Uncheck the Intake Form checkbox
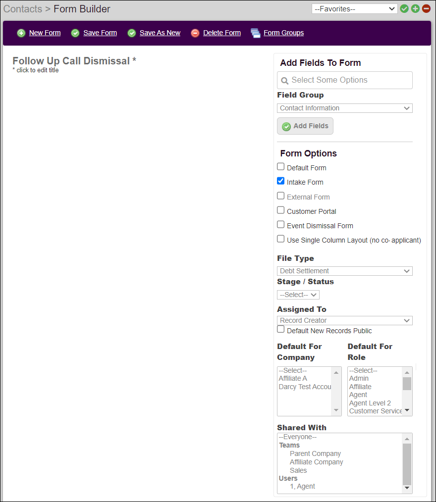 280,181
